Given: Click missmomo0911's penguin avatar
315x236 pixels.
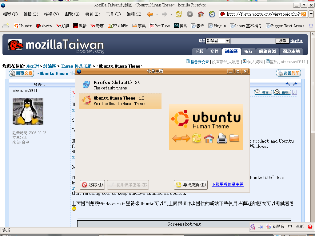Looking at the screenshot, I should pos(28,111).
